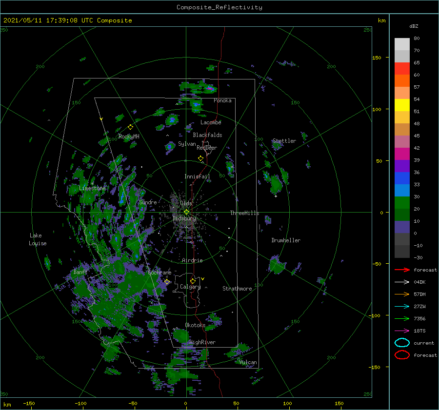Image resolution: width=439 pixels, height=410 pixels.
Task: Click the Didsbury city label
Action: point(184,218)
